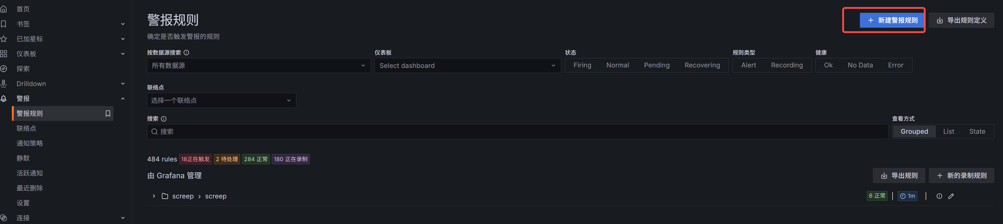Click the info icon beside 搜索 label

[x=164, y=119]
